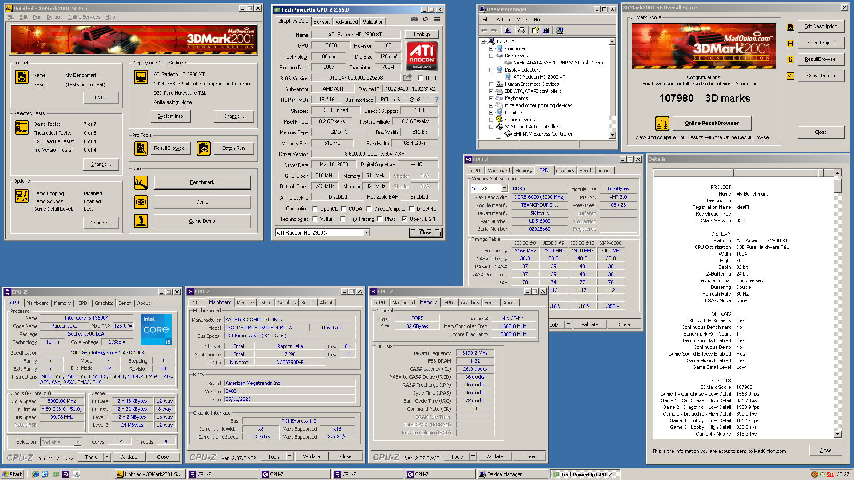Click the Edit... button in Project section
The height and width of the screenshot is (480, 854).
[x=101, y=98]
